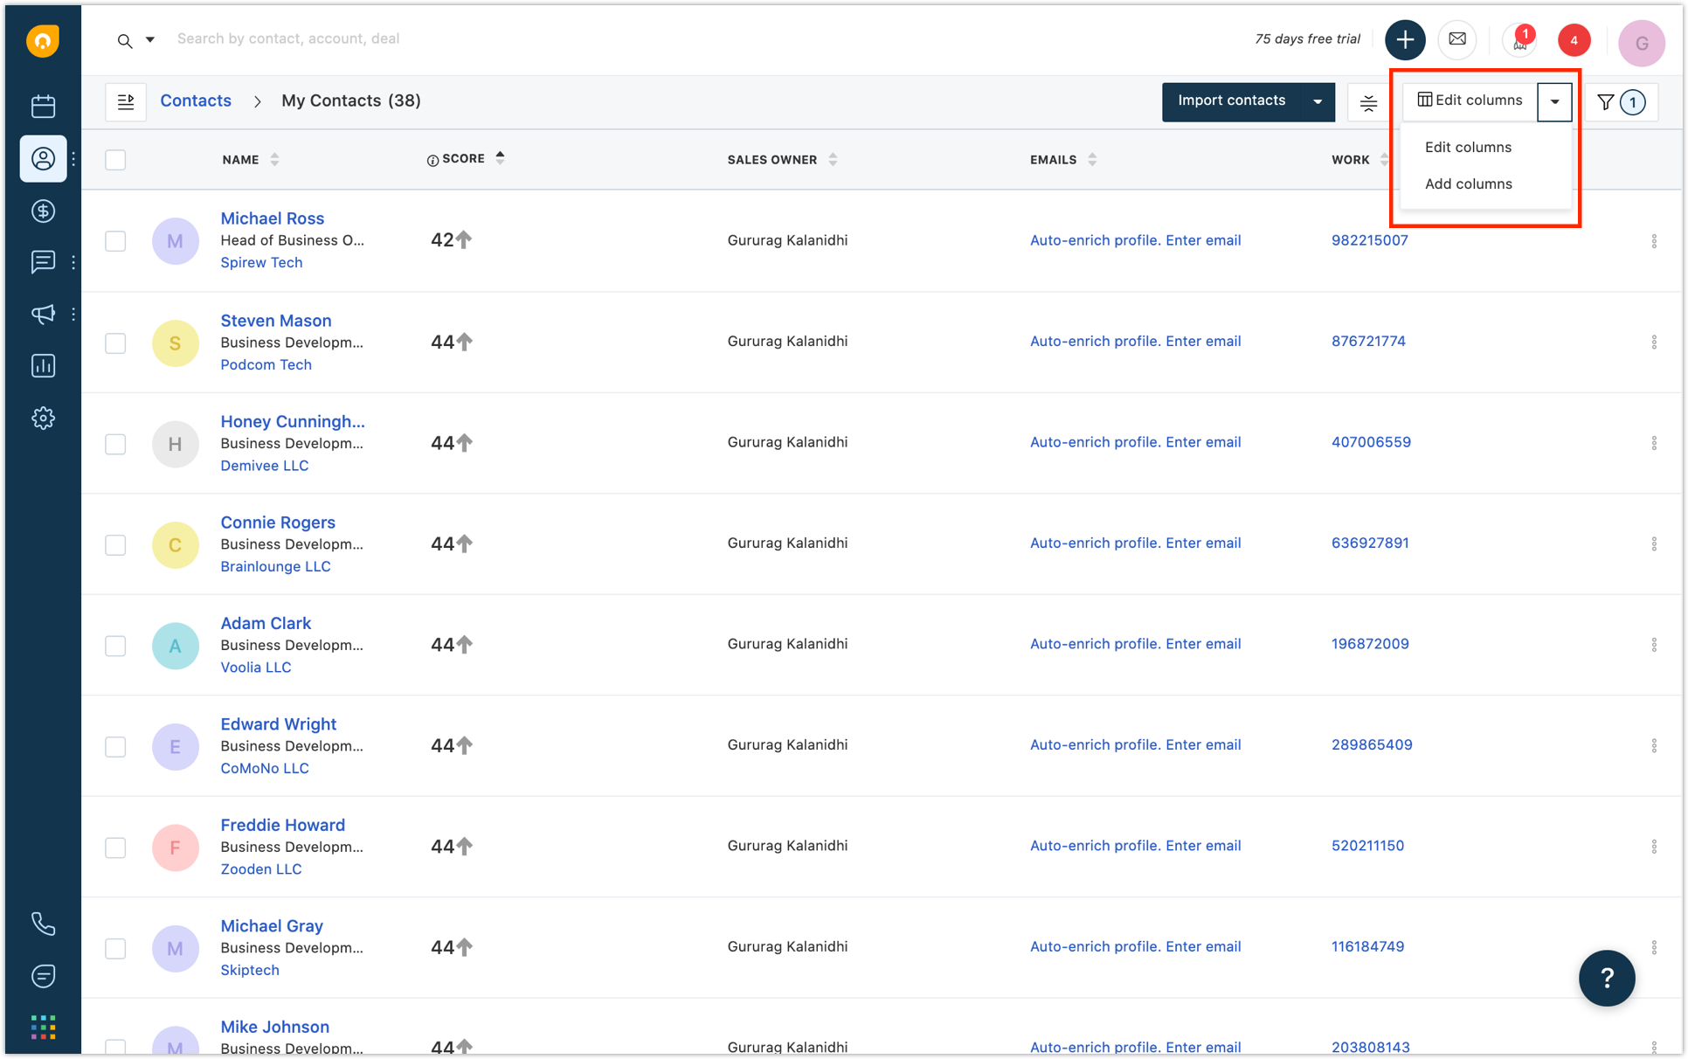The width and height of the screenshot is (1688, 1059).
Task: Toggle Edit columns dropdown arrow
Action: (1554, 102)
